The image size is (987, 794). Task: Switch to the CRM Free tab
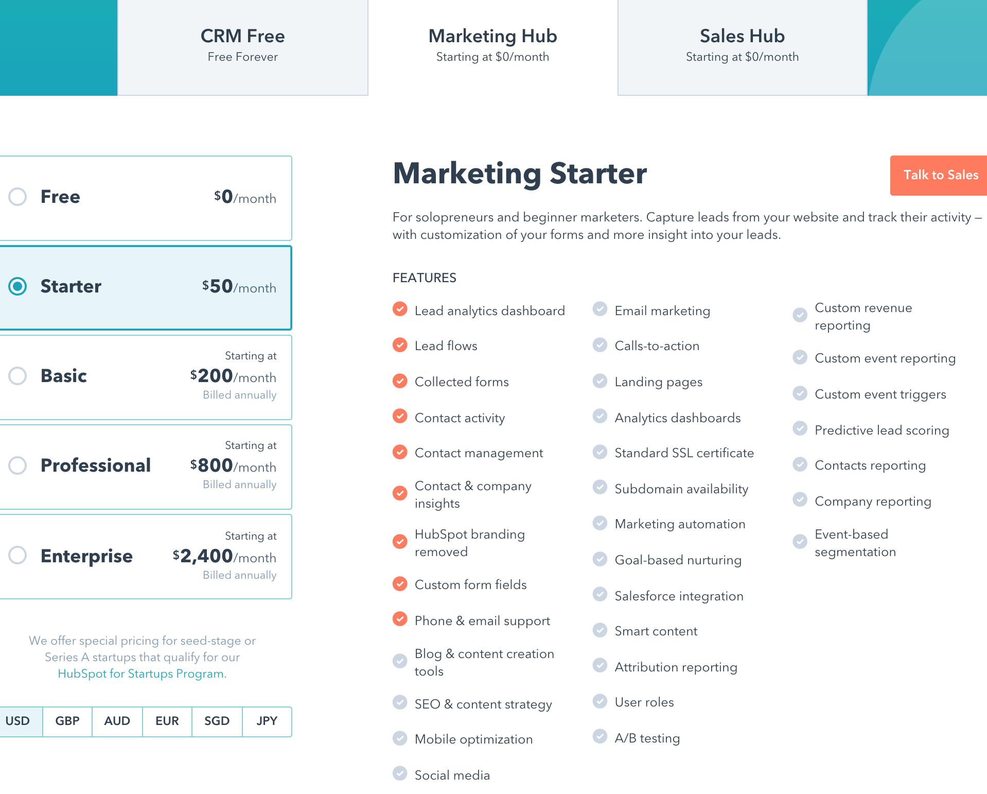(242, 45)
